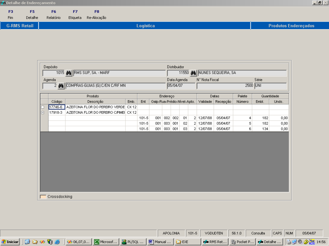Choose F8 Re-Alocação command
Viewport: 329px width, 246px height.
click(97, 15)
